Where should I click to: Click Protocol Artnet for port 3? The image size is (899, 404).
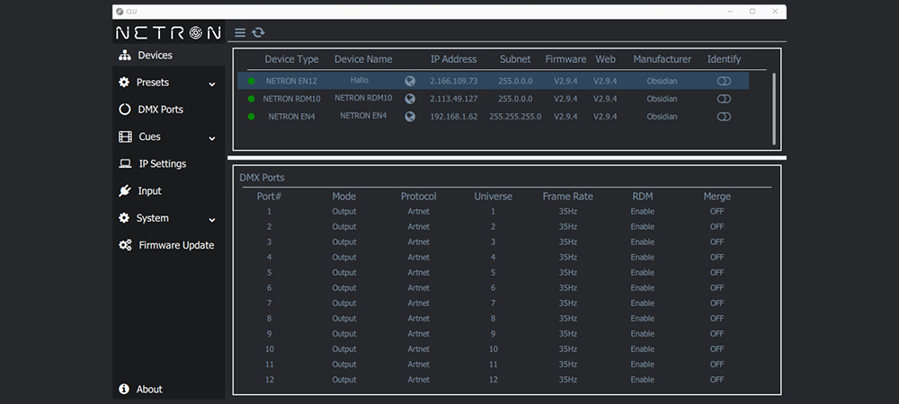point(419,242)
